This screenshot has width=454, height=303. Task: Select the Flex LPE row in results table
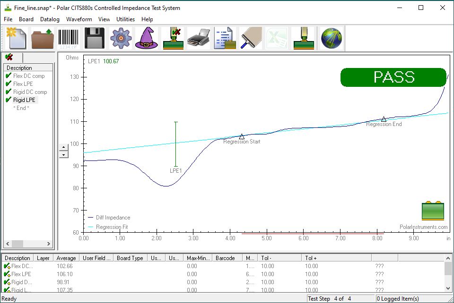tap(223, 274)
